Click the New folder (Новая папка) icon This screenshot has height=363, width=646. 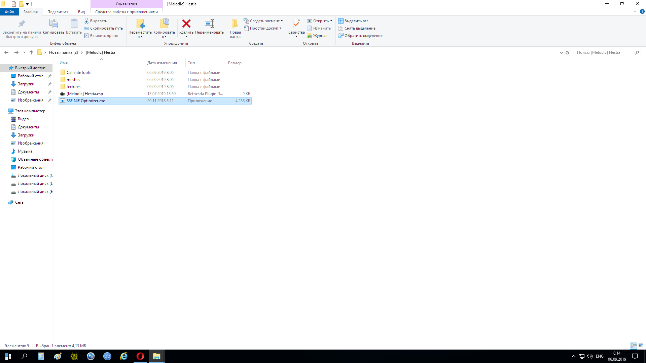pos(235,24)
